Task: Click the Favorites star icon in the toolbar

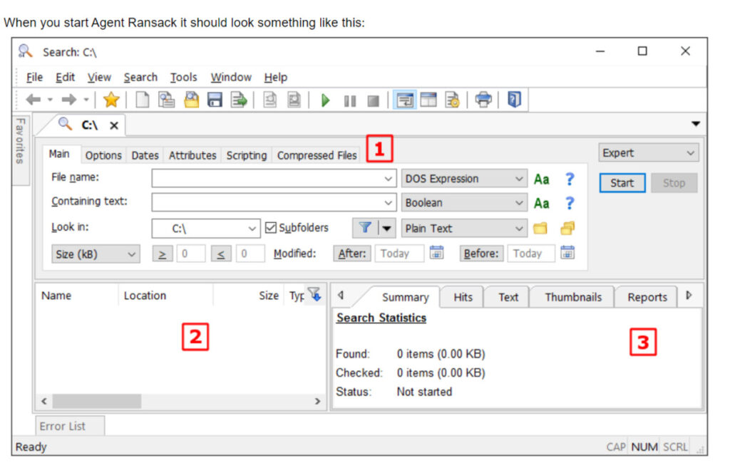Action: click(111, 100)
